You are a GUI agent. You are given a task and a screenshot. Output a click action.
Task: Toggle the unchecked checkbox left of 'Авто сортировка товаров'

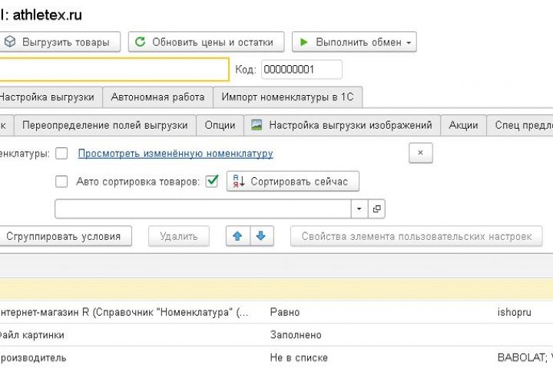61,182
